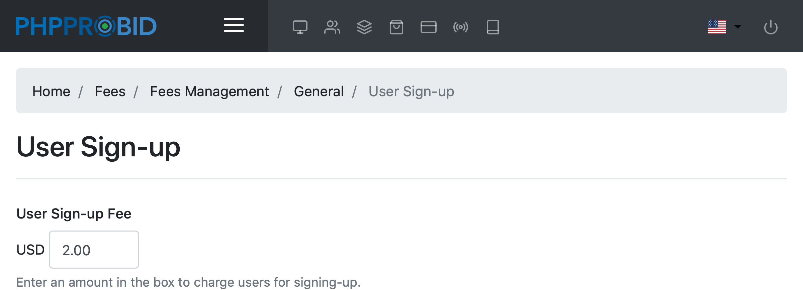Open the Fees breadcrumb link
This screenshot has width=803, height=290.
[110, 91]
